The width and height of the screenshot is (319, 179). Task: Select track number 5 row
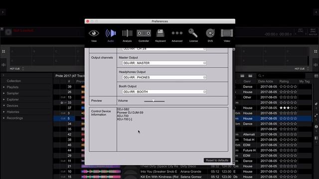click(182, 118)
